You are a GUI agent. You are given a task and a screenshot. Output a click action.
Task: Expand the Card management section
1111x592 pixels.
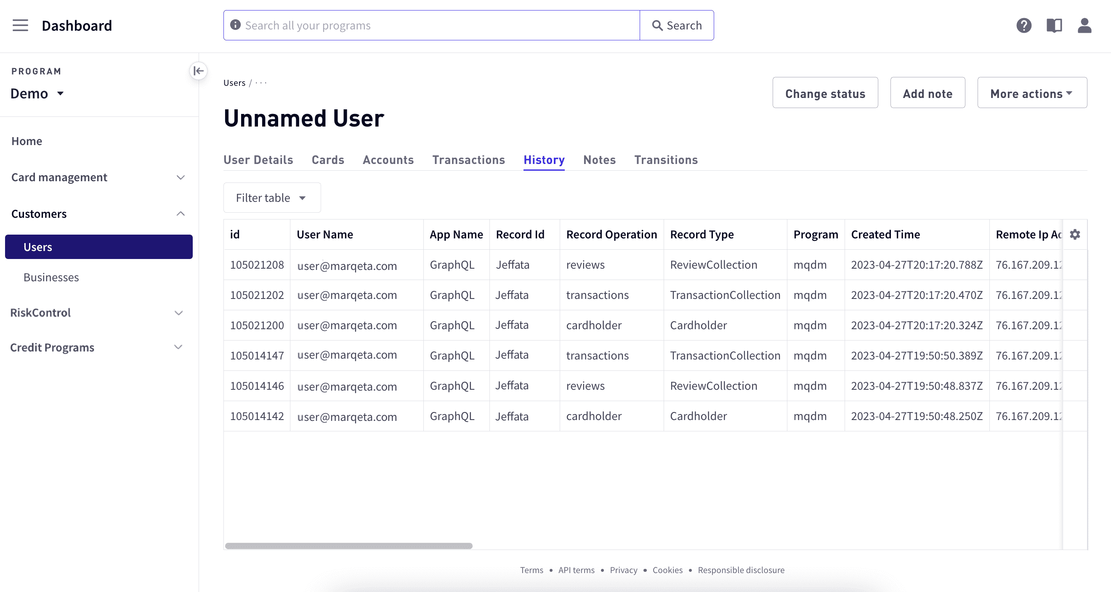pos(98,177)
